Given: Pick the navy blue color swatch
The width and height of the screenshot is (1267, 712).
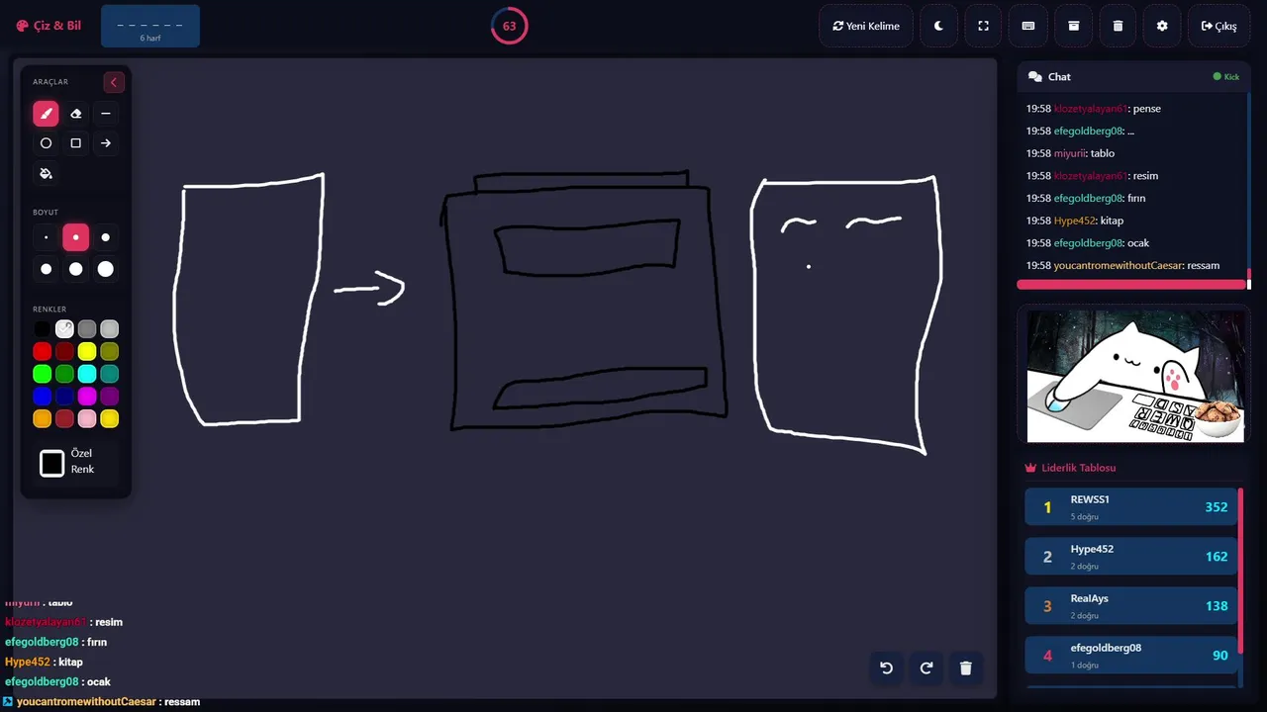Looking at the screenshot, I should tap(64, 397).
